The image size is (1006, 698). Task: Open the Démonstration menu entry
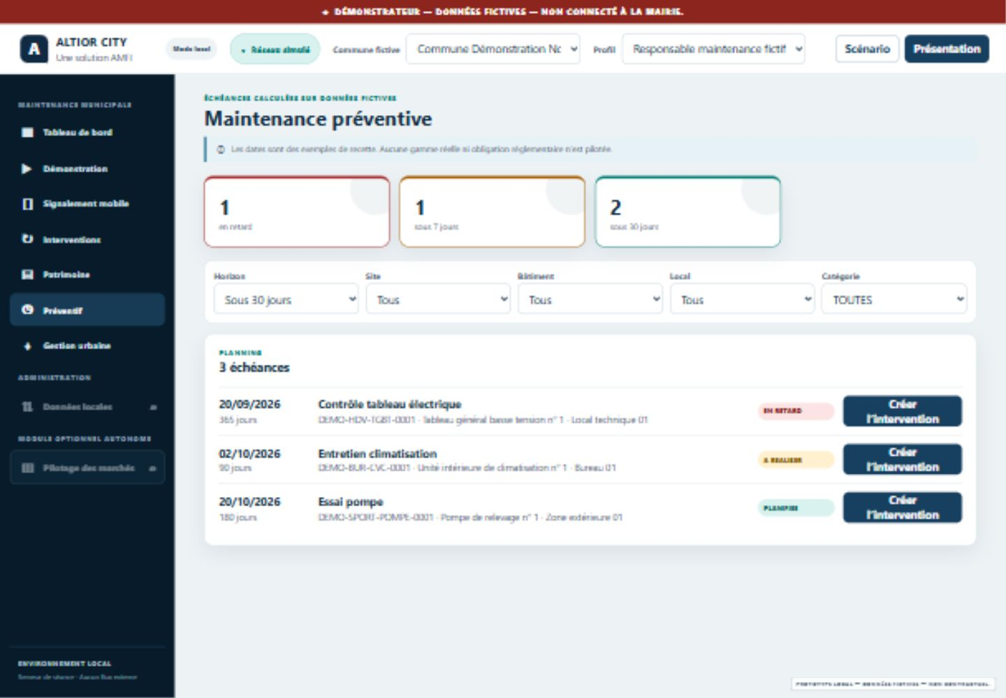87,169
